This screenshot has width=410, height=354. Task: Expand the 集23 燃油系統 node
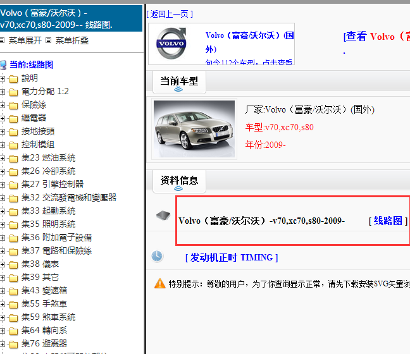3,158
